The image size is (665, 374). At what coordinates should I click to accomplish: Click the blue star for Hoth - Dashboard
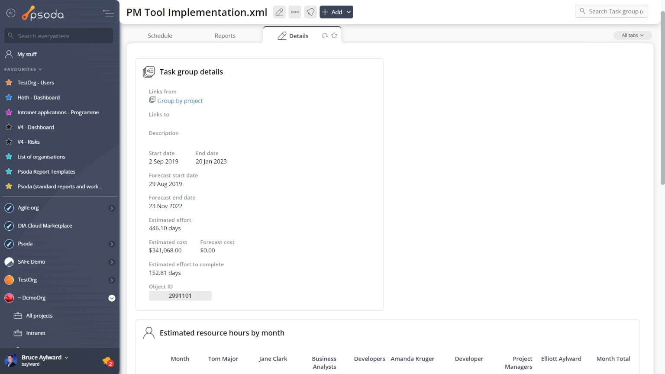coord(9,97)
